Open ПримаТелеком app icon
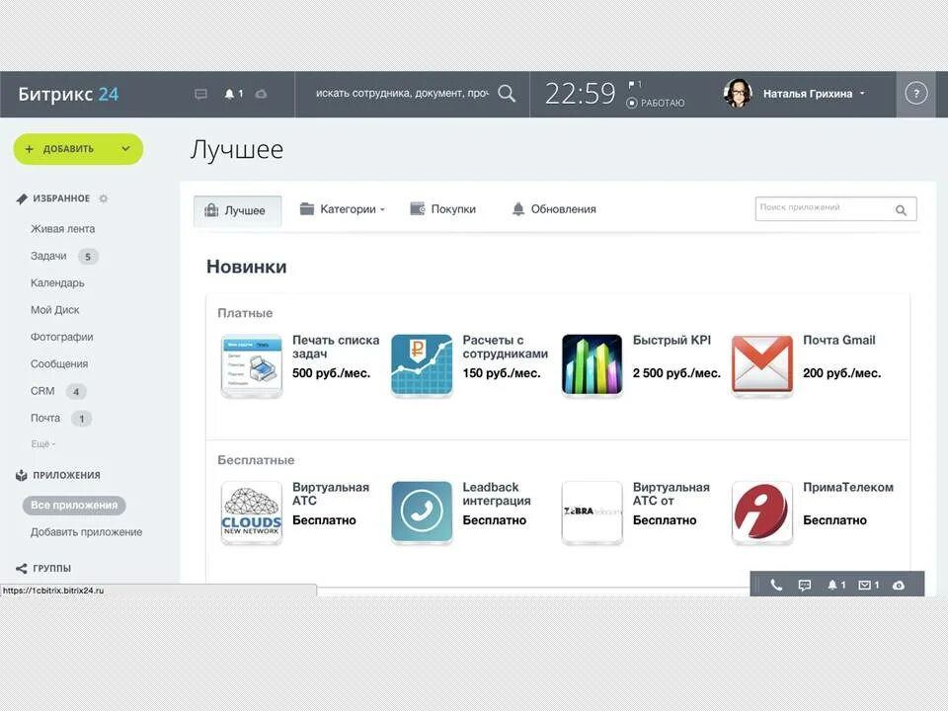The width and height of the screenshot is (948, 711). (761, 513)
